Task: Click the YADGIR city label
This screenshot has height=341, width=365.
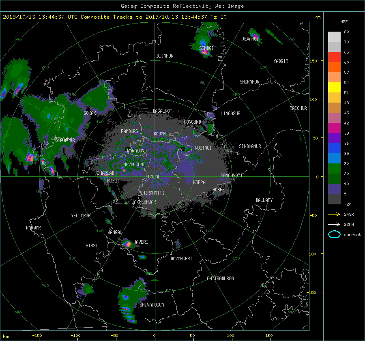Action: 281,61
